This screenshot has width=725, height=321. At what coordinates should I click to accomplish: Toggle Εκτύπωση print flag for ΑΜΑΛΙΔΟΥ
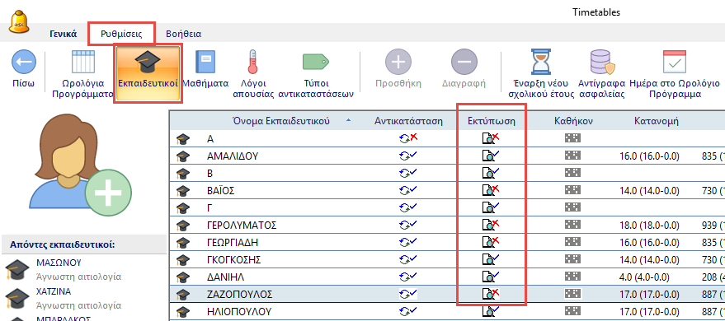491,156
